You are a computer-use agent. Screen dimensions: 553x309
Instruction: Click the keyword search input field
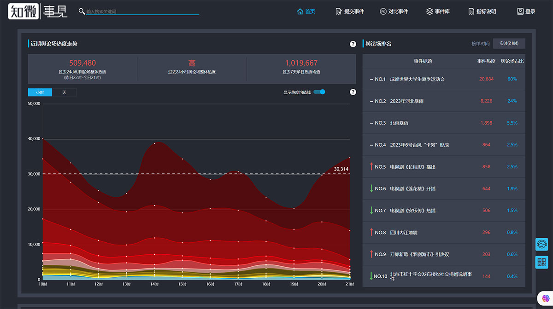click(142, 11)
